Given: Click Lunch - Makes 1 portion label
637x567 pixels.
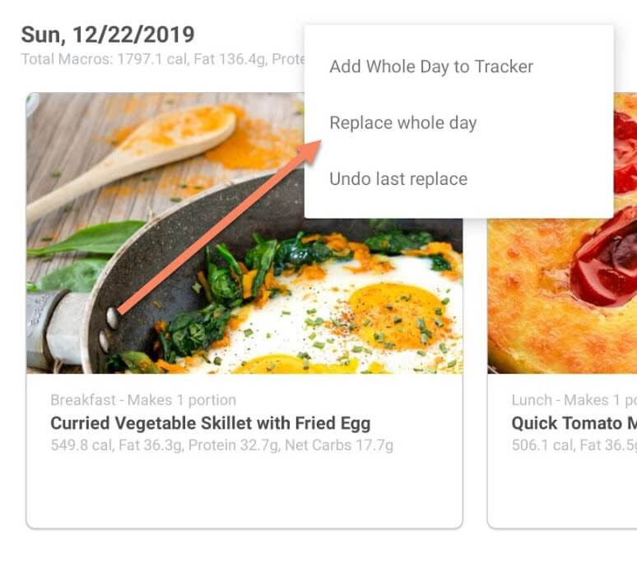Looking at the screenshot, I should click(x=574, y=400).
